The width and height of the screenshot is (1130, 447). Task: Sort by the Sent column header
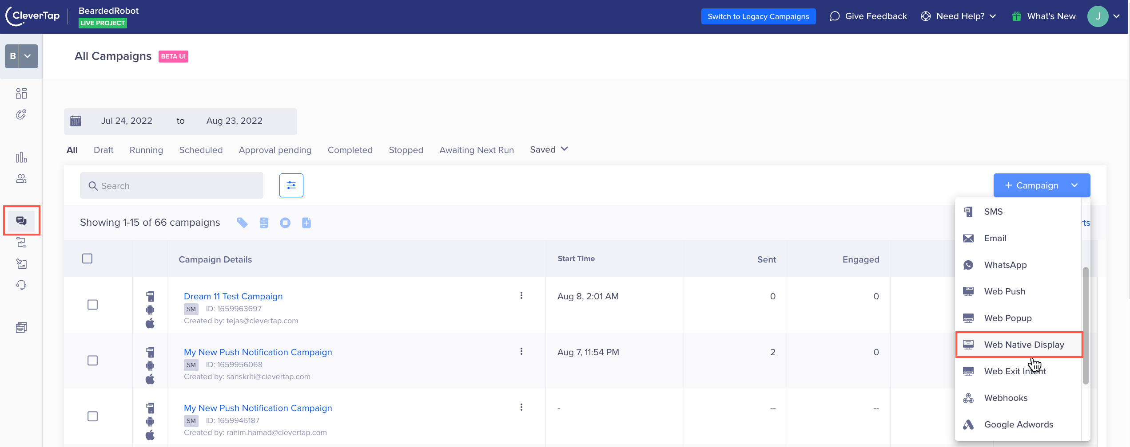pos(767,259)
